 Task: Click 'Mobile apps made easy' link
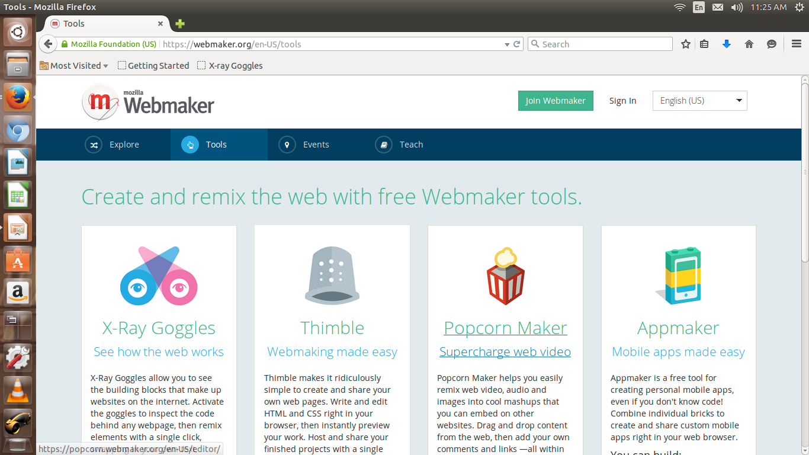[679, 352]
